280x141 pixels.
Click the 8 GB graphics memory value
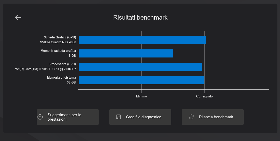pyautogui.click(x=72, y=56)
